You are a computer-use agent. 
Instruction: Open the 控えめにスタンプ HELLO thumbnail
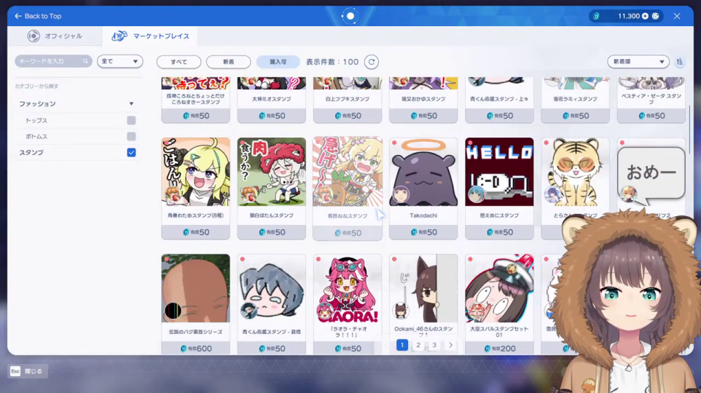[x=499, y=172]
